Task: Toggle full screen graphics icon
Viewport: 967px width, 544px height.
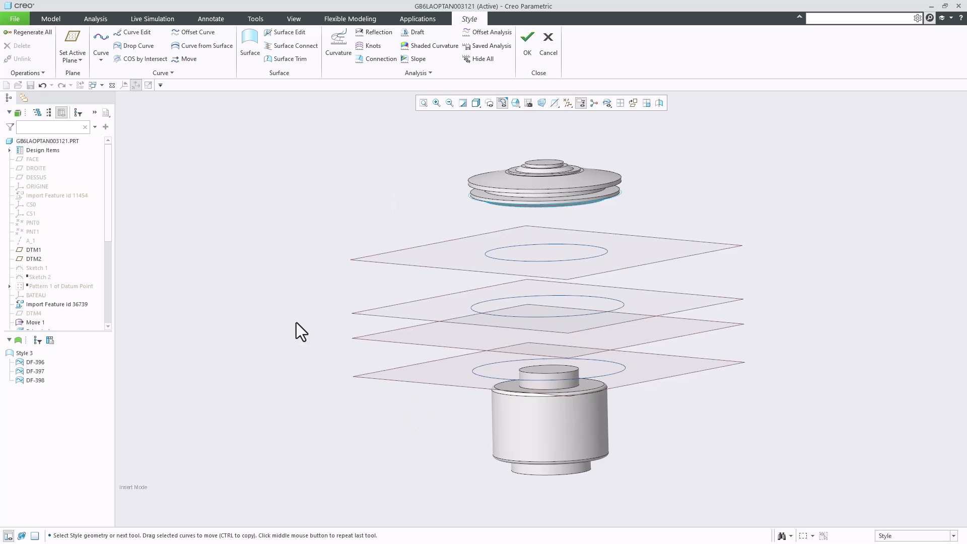Action: coord(35,536)
